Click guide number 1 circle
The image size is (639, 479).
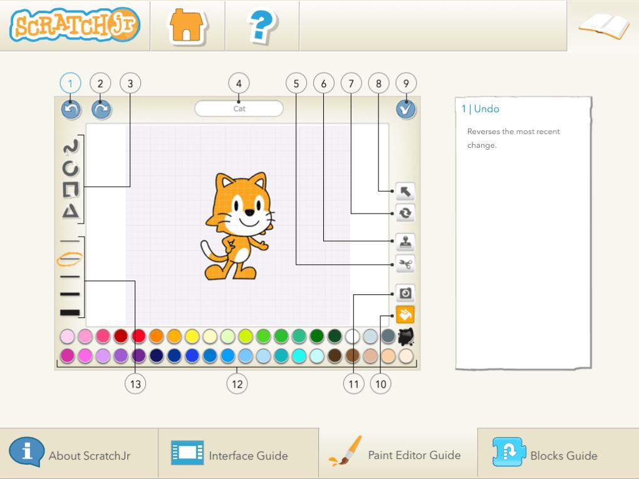coord(70,83)
